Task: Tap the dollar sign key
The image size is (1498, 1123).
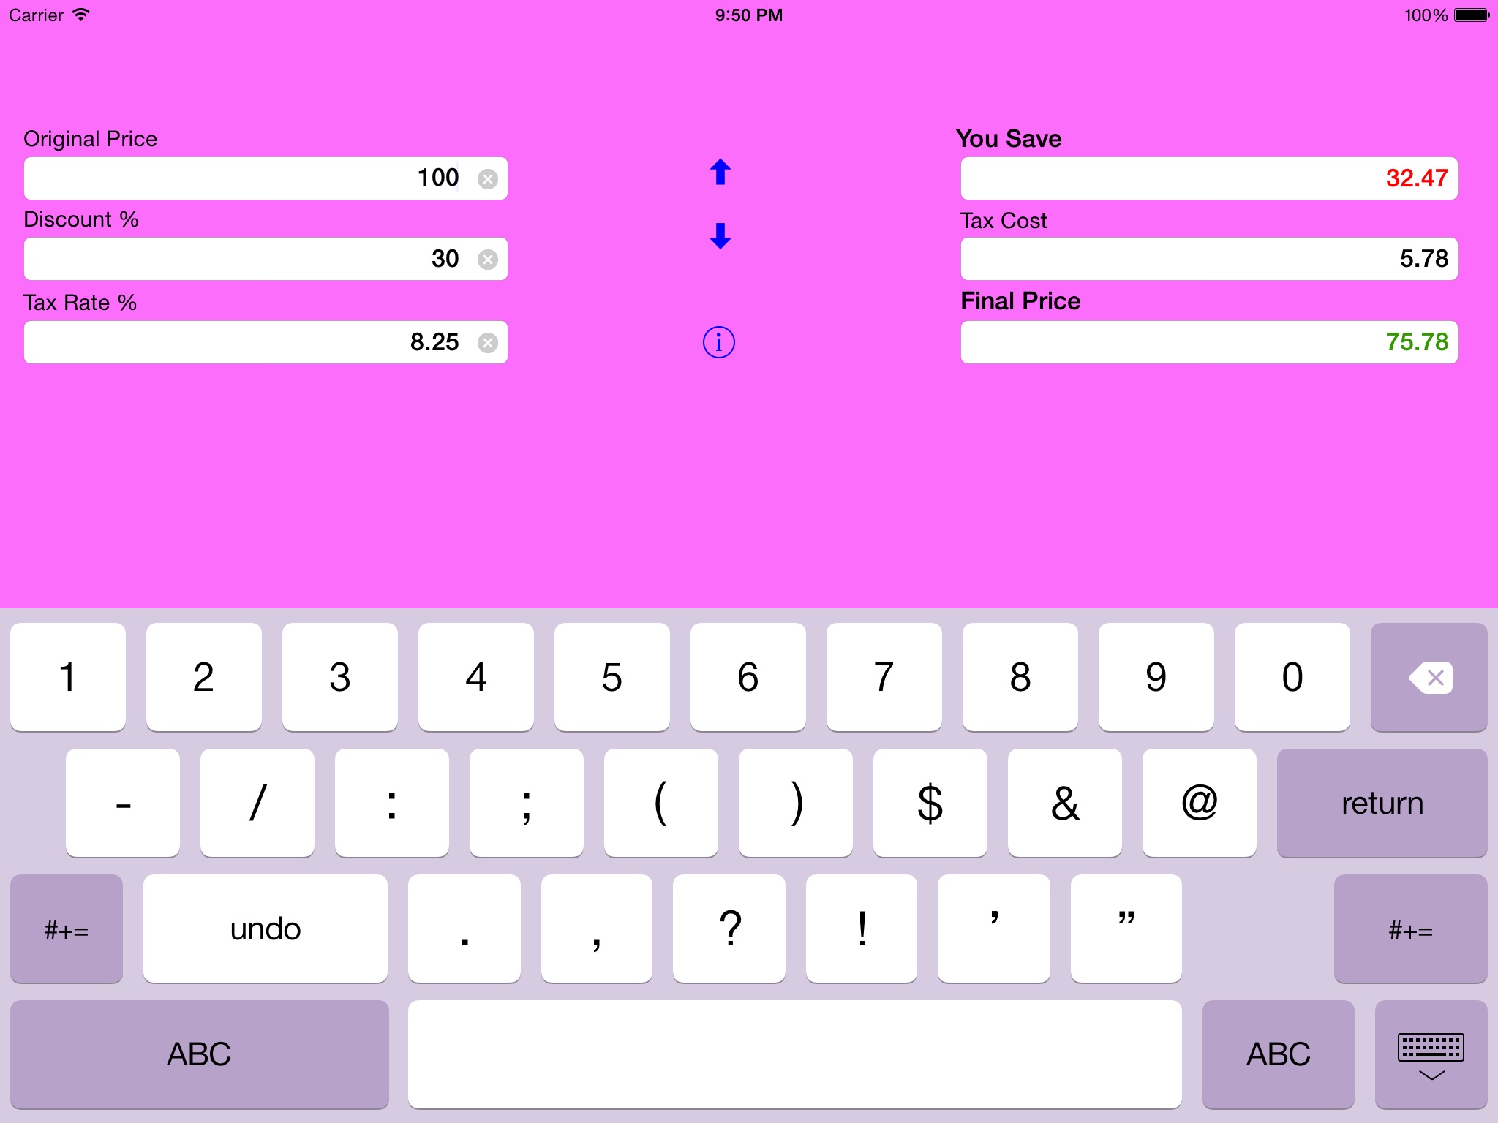Action: (x=930, y=803)
